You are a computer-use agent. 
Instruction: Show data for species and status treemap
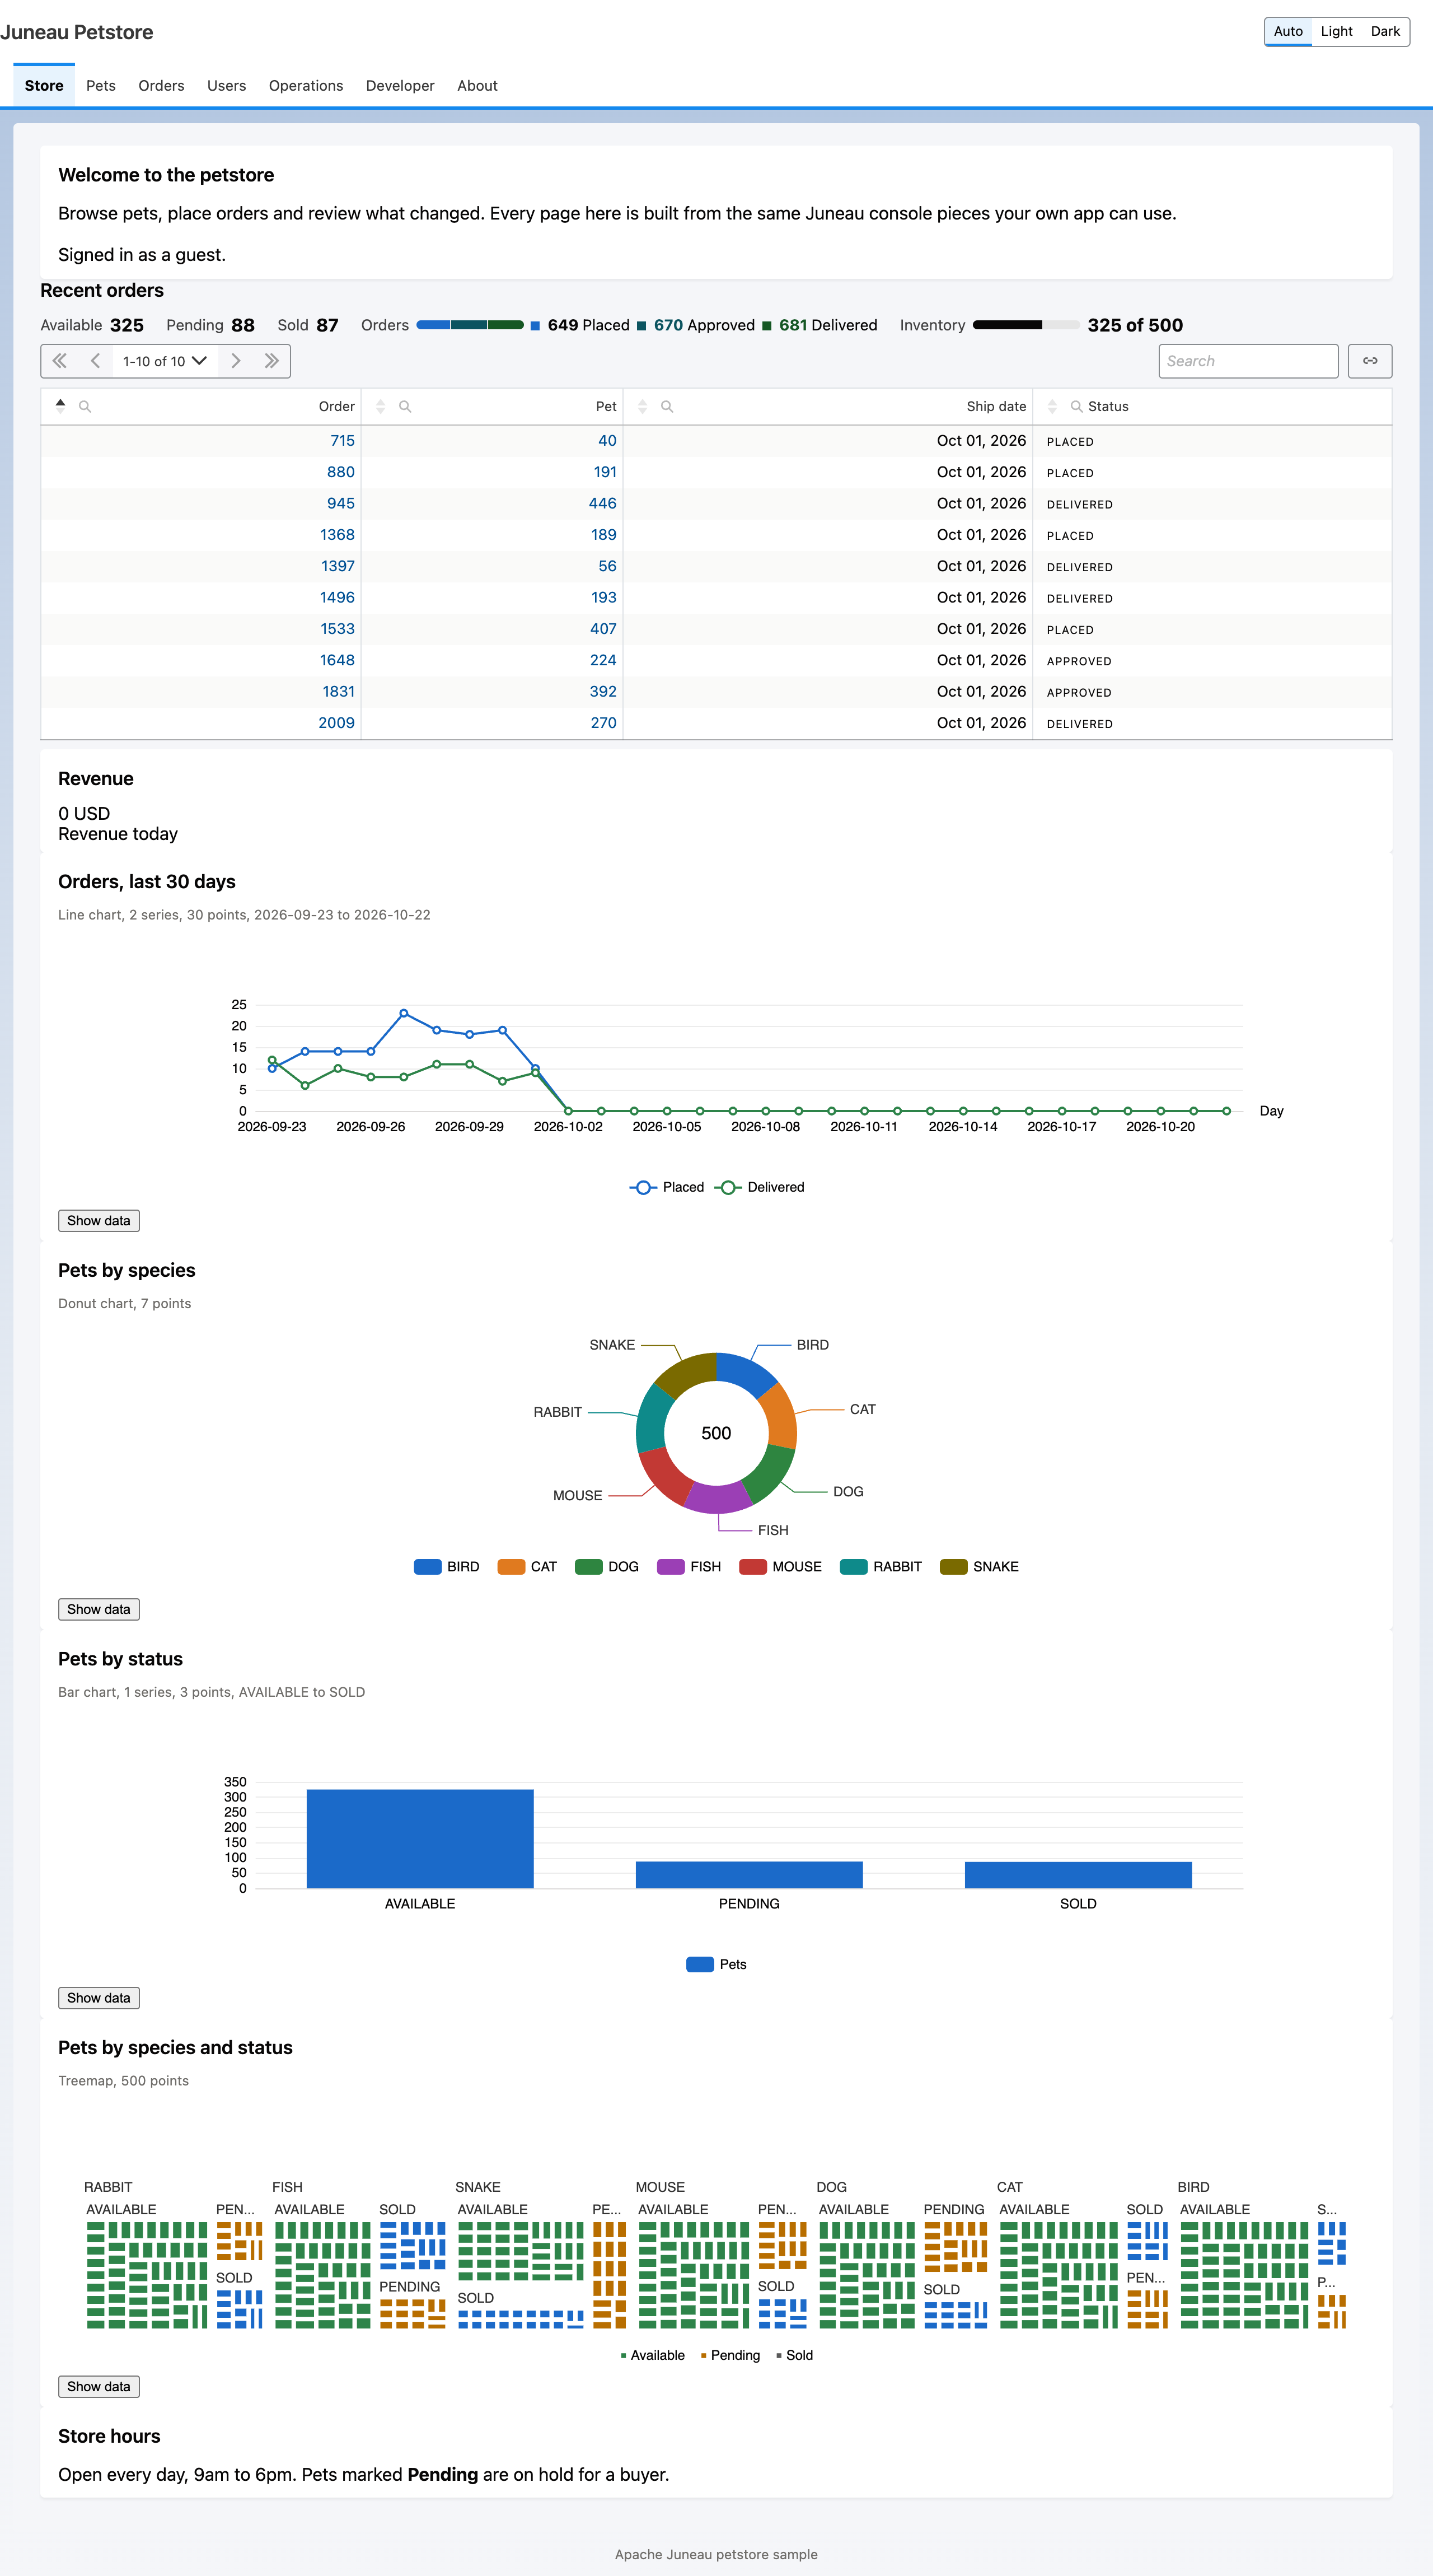tap(98, 2386)
